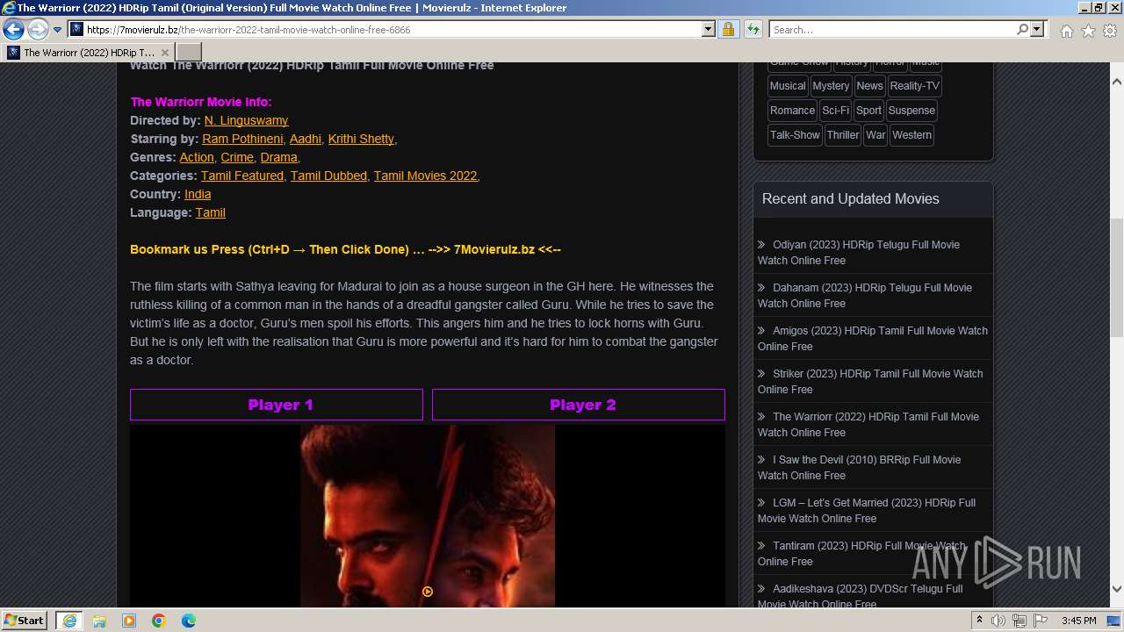Select The Warriorr (2022) browser tab
Viewport: 1124px width, 632px height.
pyautogui.click(x=88, y=53)
